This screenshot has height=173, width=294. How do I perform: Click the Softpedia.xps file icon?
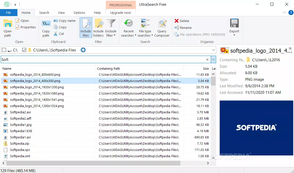coord(6,150)
